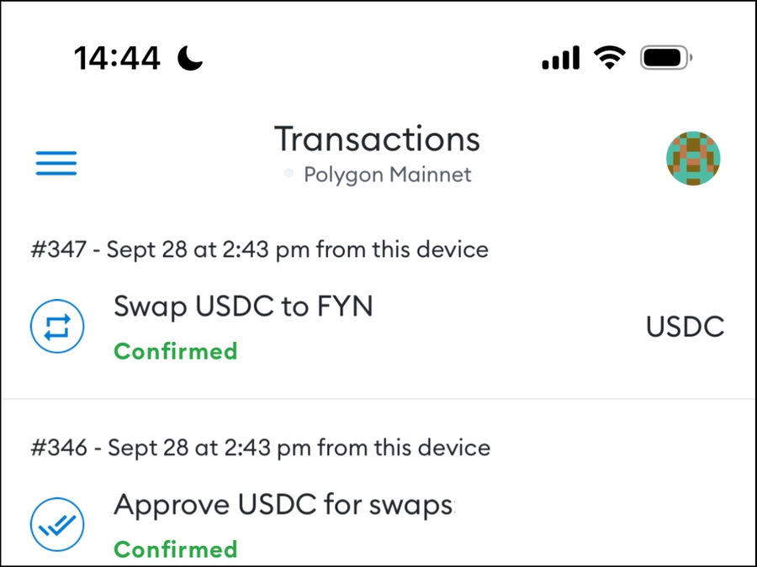Click the network status dot beside Polygon

(289, 175)
